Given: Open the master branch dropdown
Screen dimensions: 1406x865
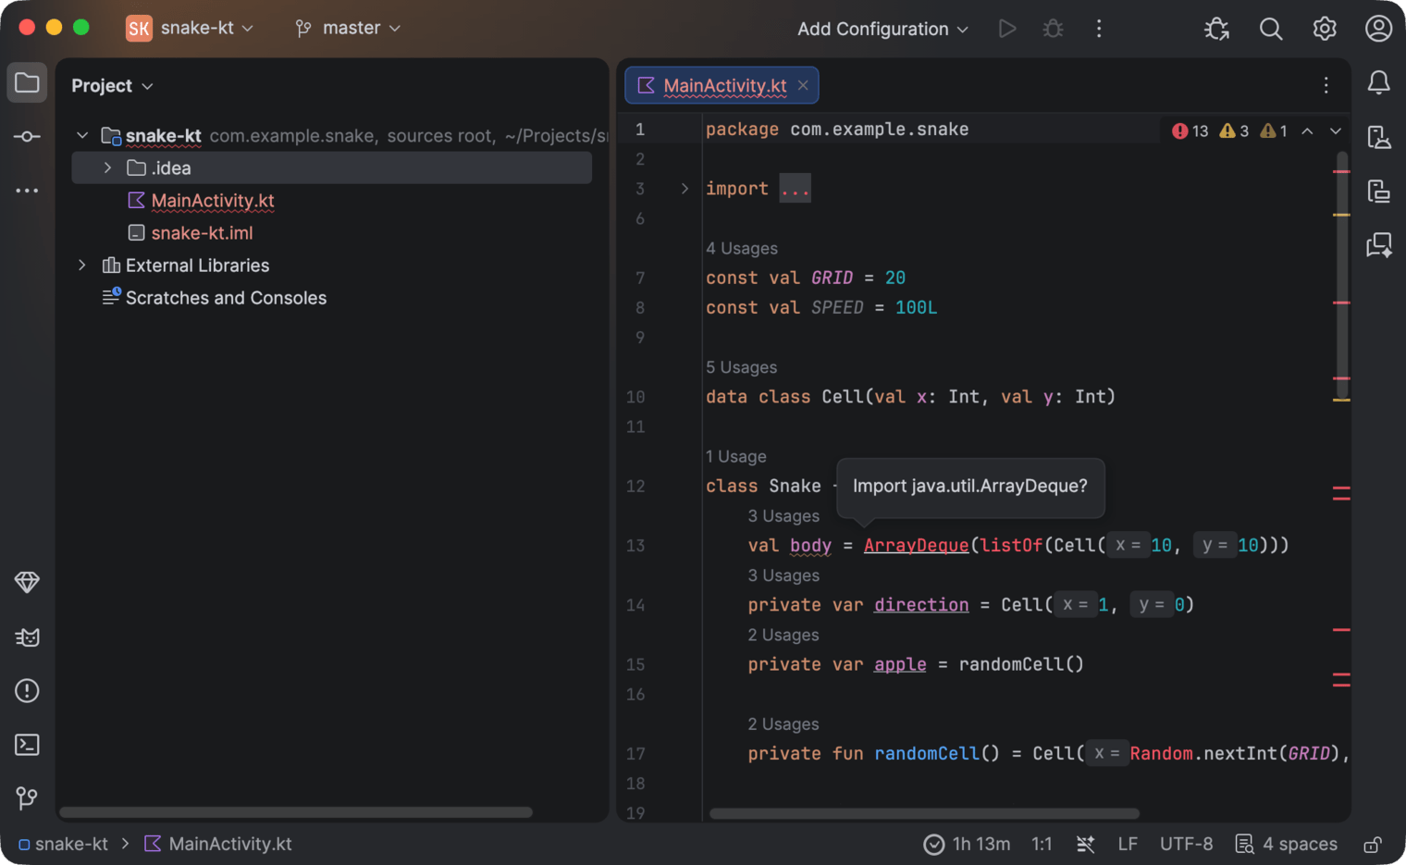Looking at the screenshot, I should pos(348,29).
